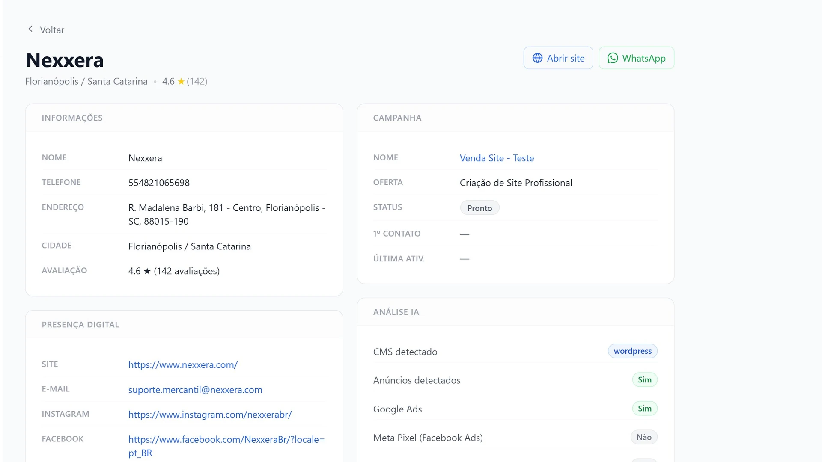Click the Google Ads label
This screenshot has height=462, width=822.
(x=398, y=409)
